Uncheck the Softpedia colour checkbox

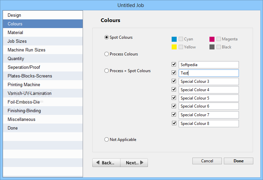(174, 64)
